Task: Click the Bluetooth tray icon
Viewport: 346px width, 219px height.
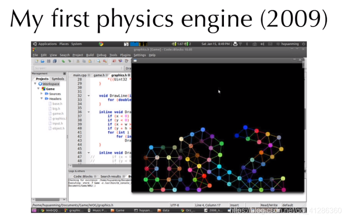Action: click(247, 44)
